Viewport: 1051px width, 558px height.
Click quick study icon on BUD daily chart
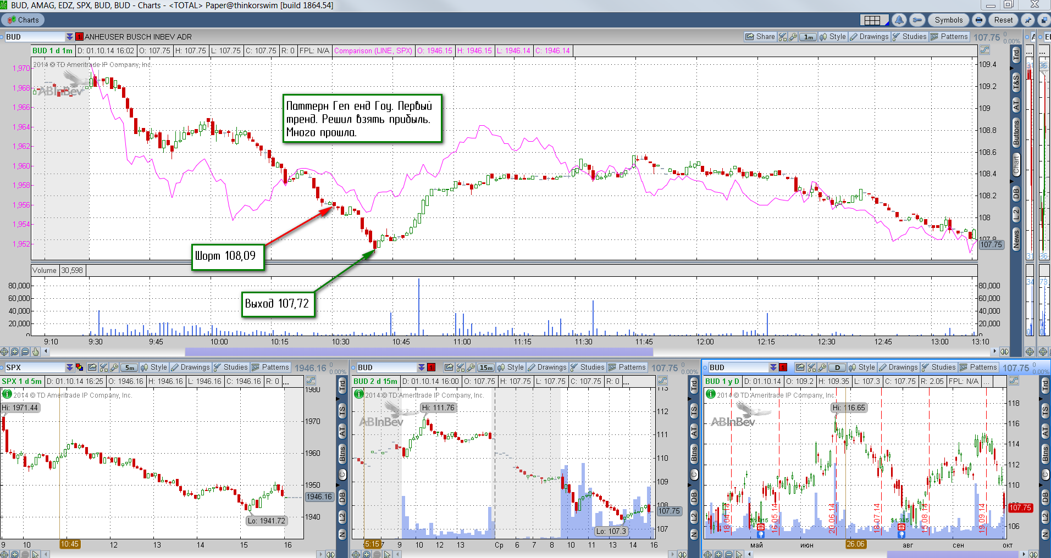coord(812,367)
